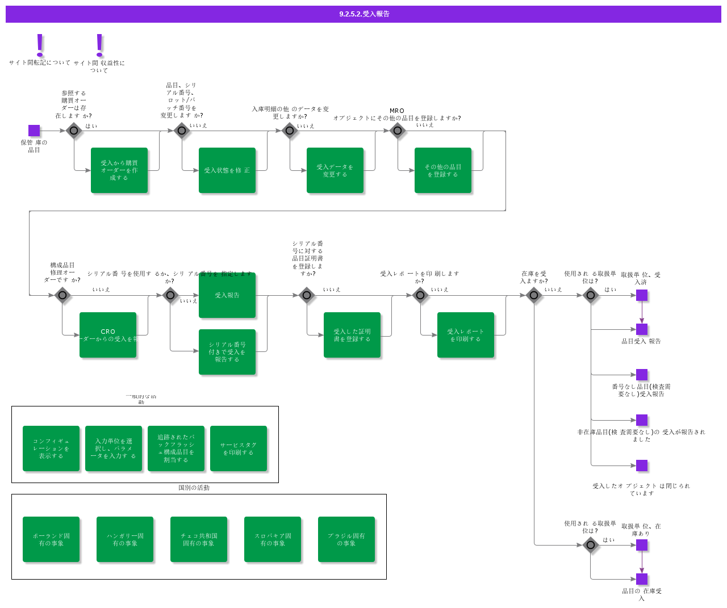Open ブラジル固有の事象 box
The height and width of the screenshot is (608, 727).
346,539
